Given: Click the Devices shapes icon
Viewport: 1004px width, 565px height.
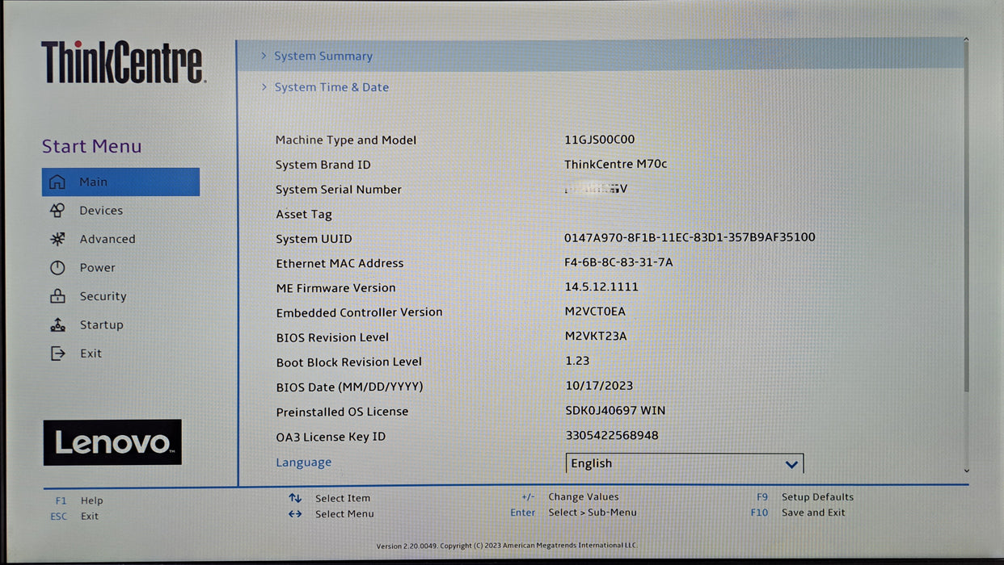Looking at the screenshot, I should (x=57, y=211).
